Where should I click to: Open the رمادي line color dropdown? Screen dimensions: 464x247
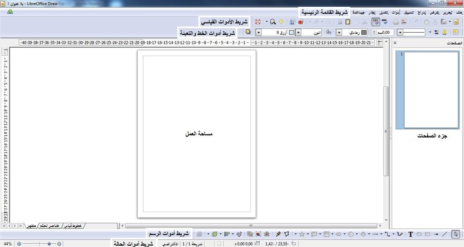tap(339, 32)
